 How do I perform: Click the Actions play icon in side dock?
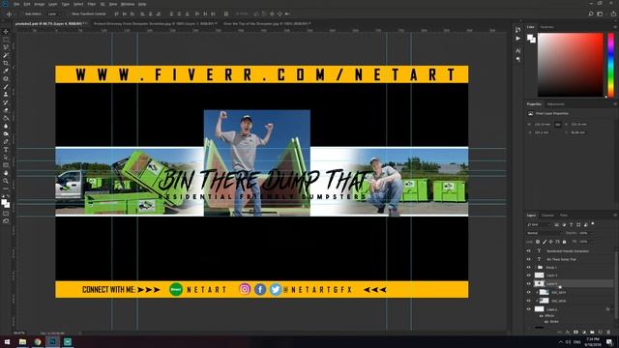(x=518, y=39)
